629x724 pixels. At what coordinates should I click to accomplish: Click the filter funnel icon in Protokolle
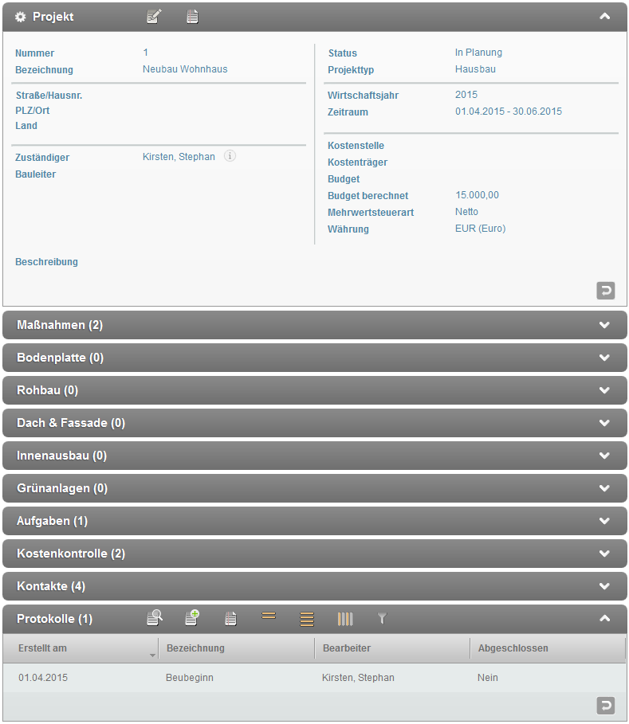tap(382, 618)
